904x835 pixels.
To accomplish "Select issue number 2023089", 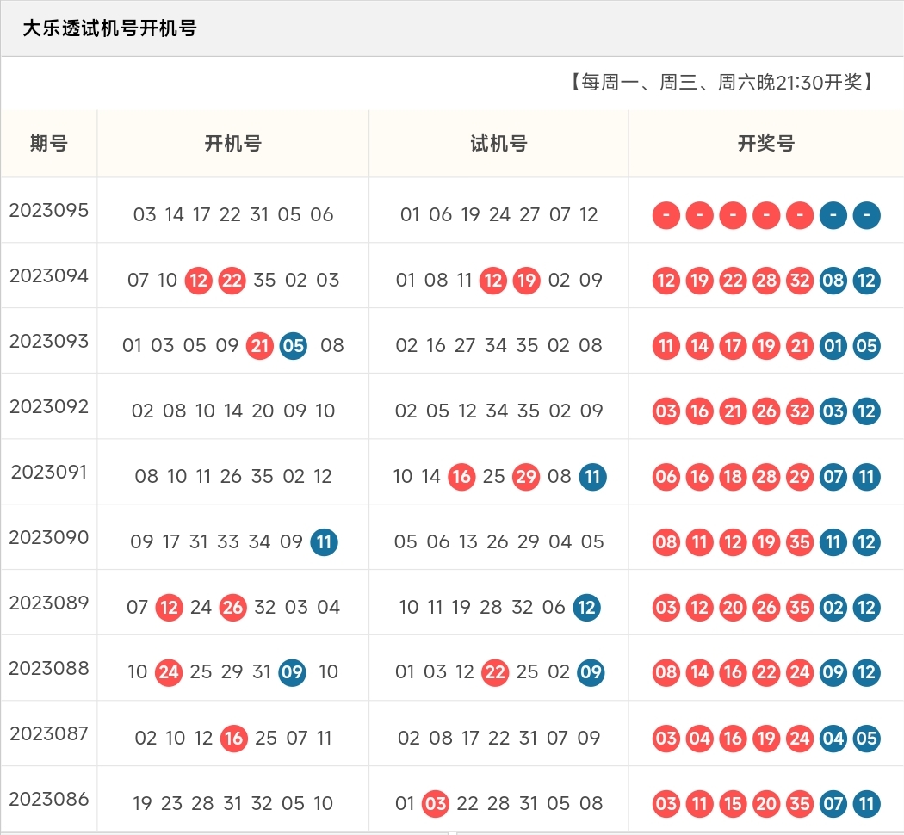I will coord(49,603).
